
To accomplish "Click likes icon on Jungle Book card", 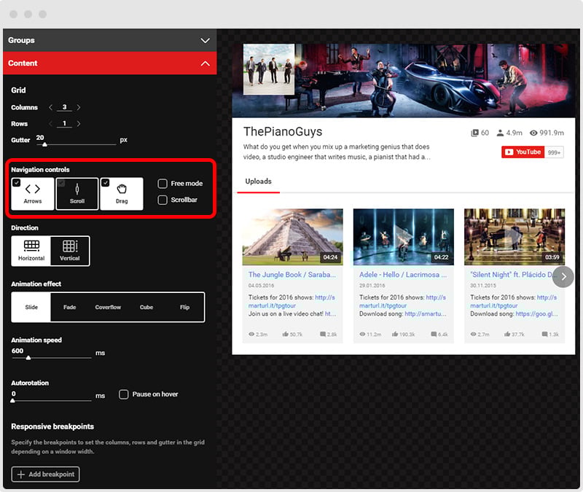I will click(285, 335).
